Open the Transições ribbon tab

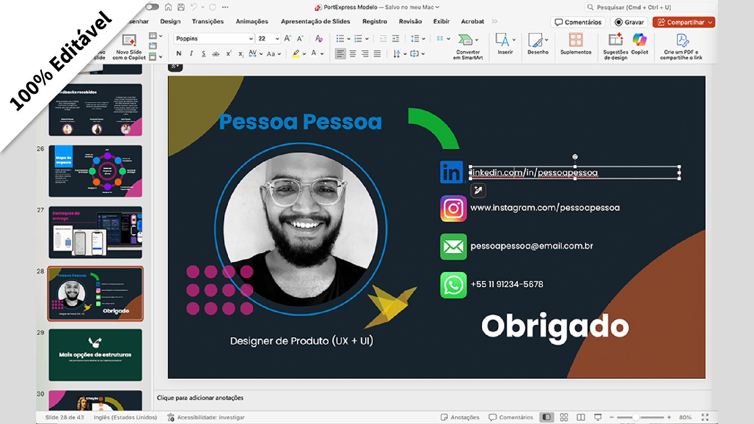coord(208,22)
